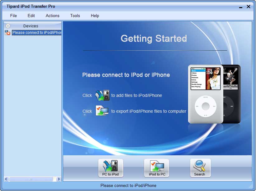Open the Actions menu
256x191 pixels.
52,16
